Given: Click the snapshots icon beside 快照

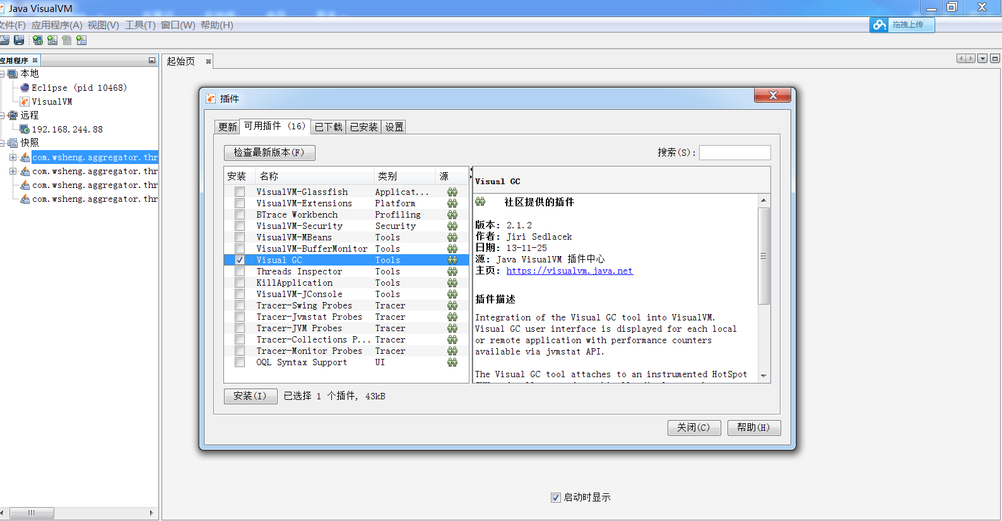Looking at the screenshot, I should tap(13, 143).
